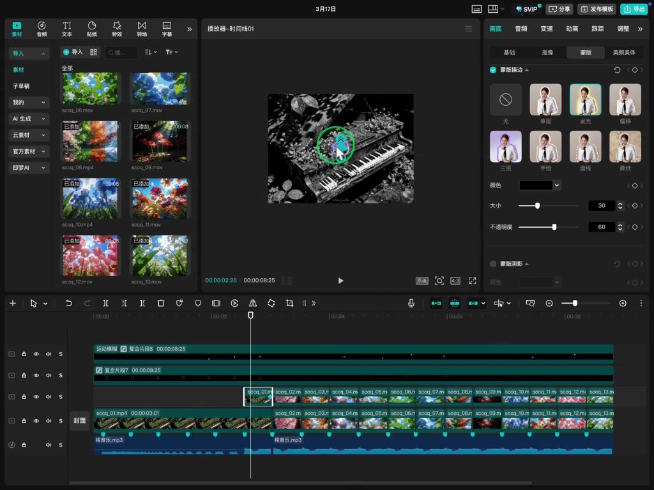Open the 转场 transitions panel tab
Image resolution: width=654 pixels, height=490 pixels.
point(142,29)
